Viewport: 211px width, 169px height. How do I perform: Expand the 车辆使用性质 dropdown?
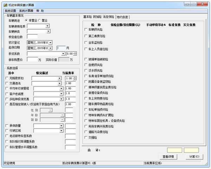click(x=47, y=26)
